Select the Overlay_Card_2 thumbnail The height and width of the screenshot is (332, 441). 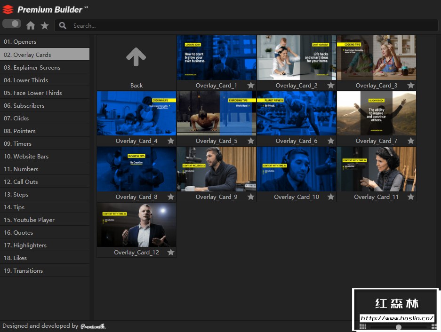click(297, 58)
